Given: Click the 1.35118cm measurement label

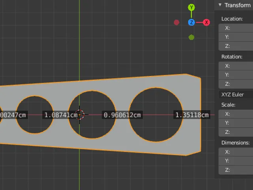Looking at the screenshot, I should point(192,115).
